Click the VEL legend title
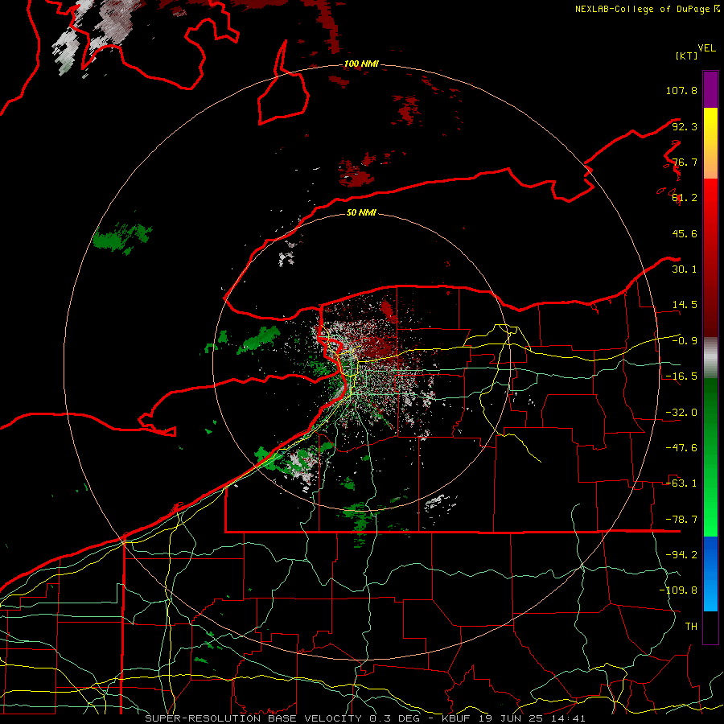The height and width of the screenshot is (724, 724). point(706,48)
